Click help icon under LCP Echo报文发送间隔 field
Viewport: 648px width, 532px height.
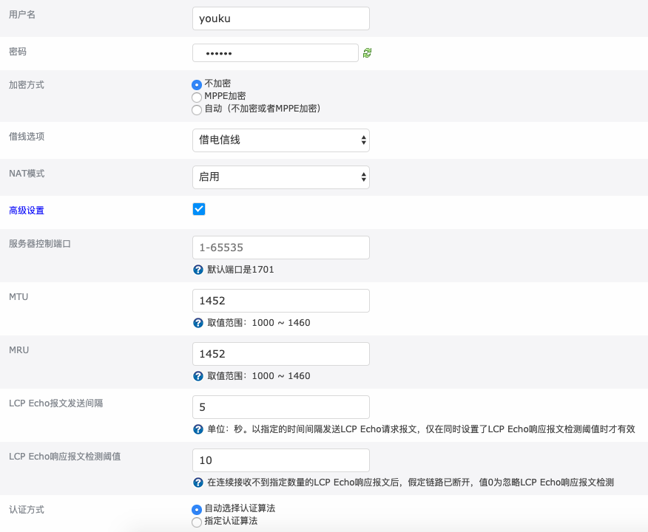198,429
